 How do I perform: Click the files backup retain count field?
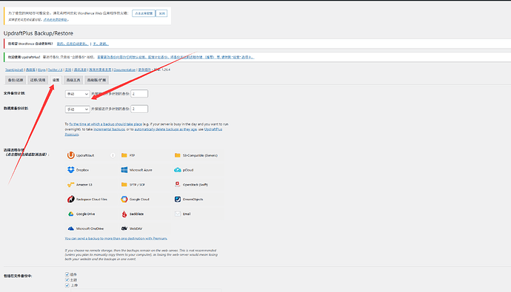139,94
